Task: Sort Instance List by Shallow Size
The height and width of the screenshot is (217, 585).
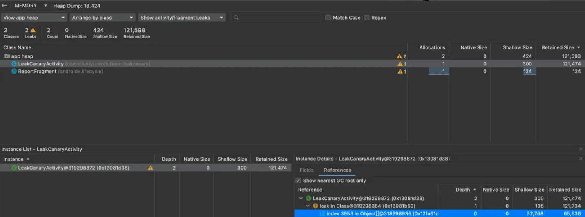Action: pos(232,159)
